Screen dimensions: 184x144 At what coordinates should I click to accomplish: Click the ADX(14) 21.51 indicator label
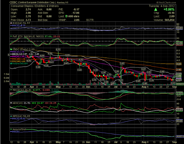[x=21, y=103]
